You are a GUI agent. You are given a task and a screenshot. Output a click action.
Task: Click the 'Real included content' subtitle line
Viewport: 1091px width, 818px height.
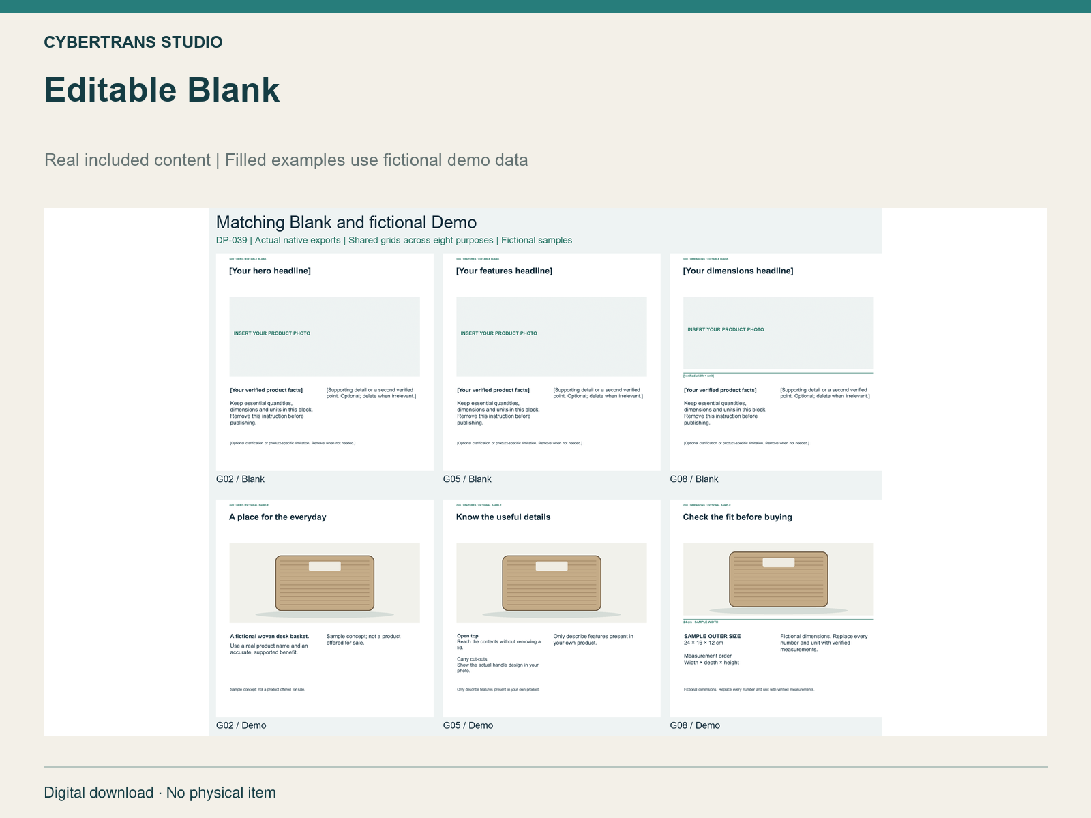[x=286, y=160]
